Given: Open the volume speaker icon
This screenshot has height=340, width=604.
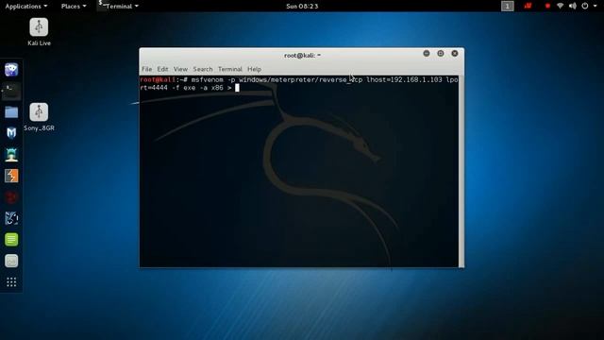Looking at the screenshot, I should point(573,6).
